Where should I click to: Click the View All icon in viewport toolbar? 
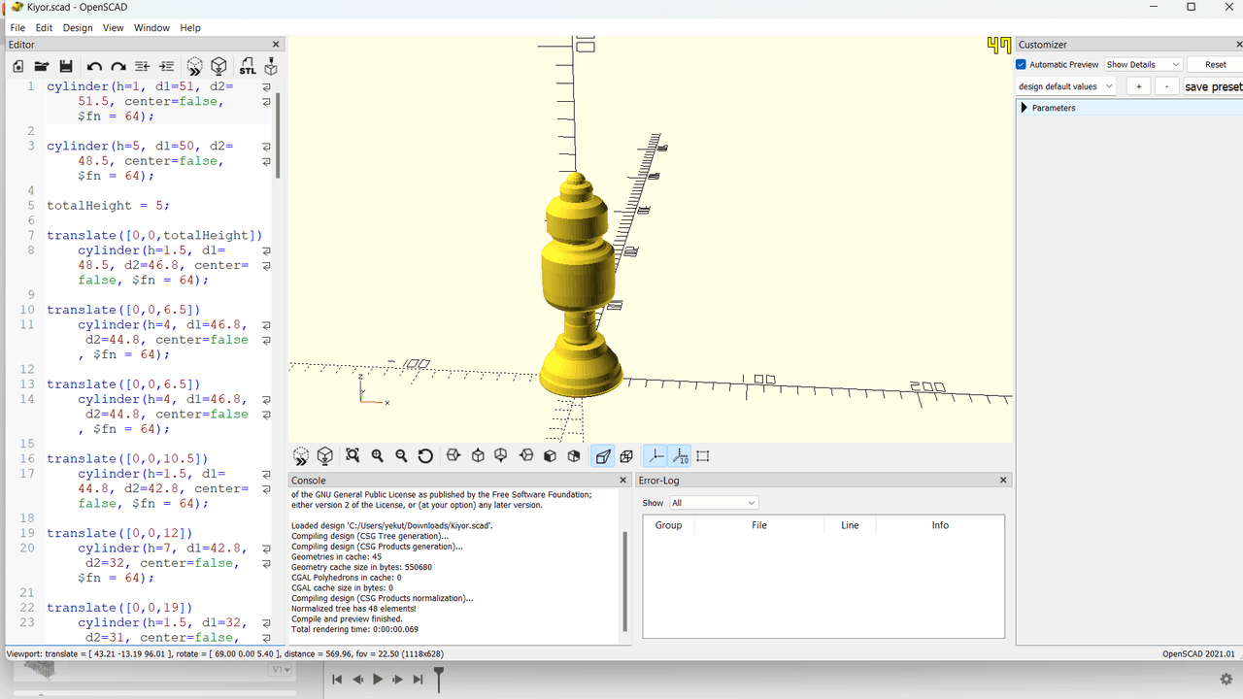353,456
